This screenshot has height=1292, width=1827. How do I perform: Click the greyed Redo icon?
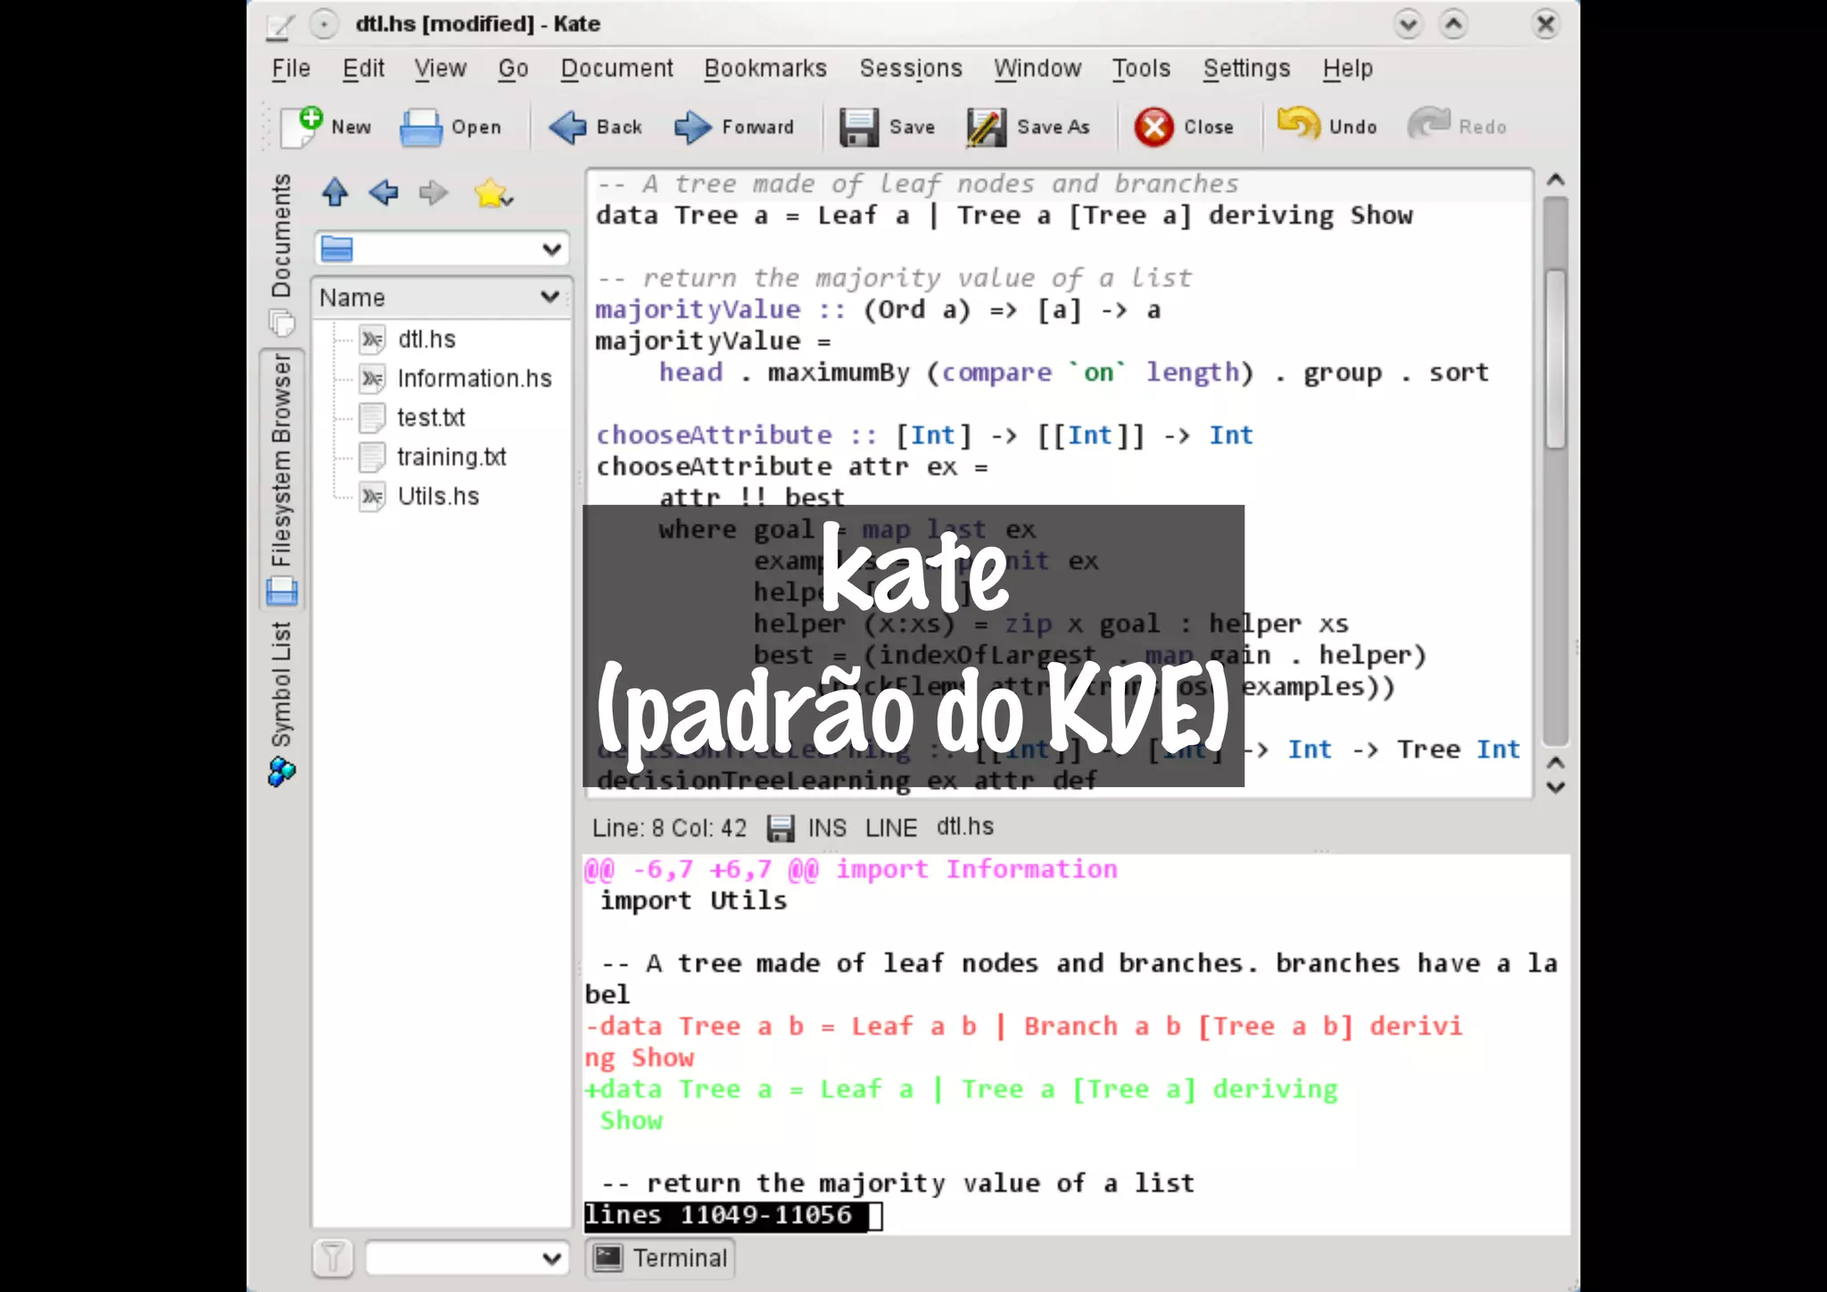(x=1429, y=125)
